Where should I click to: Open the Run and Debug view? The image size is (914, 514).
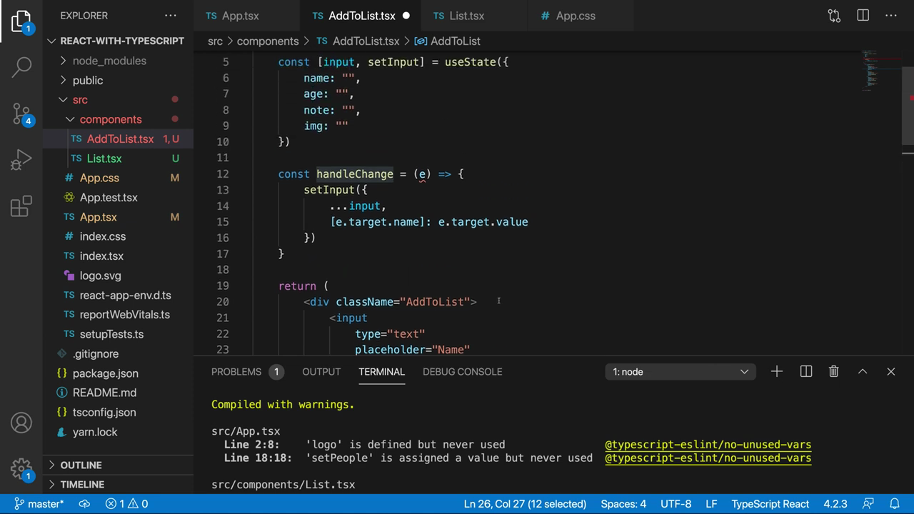[x=21, y=160]
